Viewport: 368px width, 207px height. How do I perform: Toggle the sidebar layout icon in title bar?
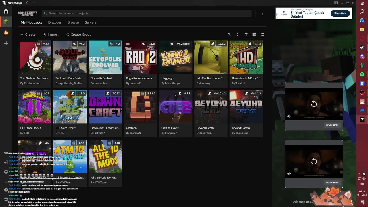[336, 3]
